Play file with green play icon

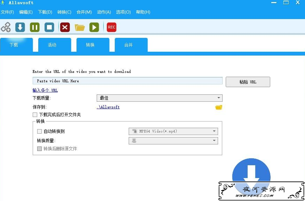[94, 27]
